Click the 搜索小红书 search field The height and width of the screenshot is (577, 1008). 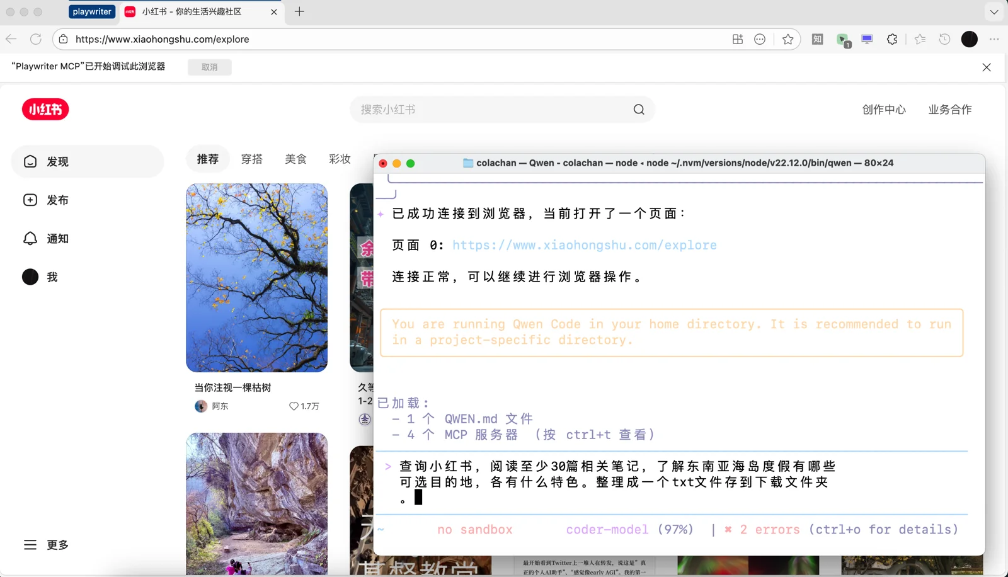click(491, 110)
